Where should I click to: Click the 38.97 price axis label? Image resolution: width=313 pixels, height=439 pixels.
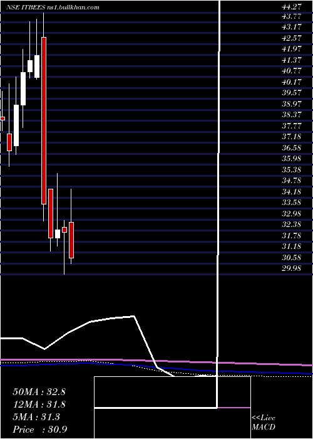pos(292,104)
